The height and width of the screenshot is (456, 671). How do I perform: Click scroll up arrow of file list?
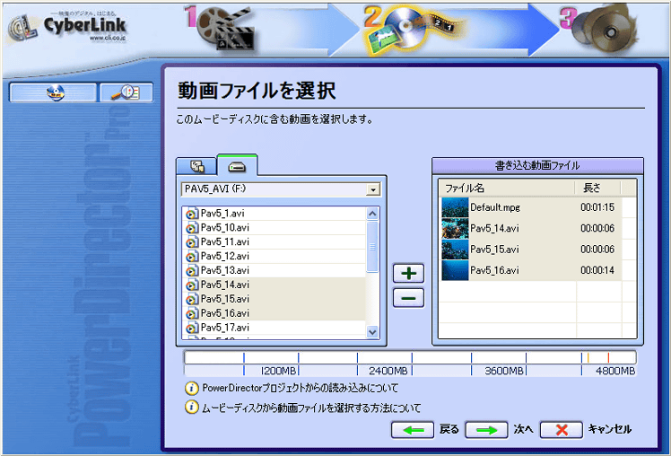[x=373, y=214]
